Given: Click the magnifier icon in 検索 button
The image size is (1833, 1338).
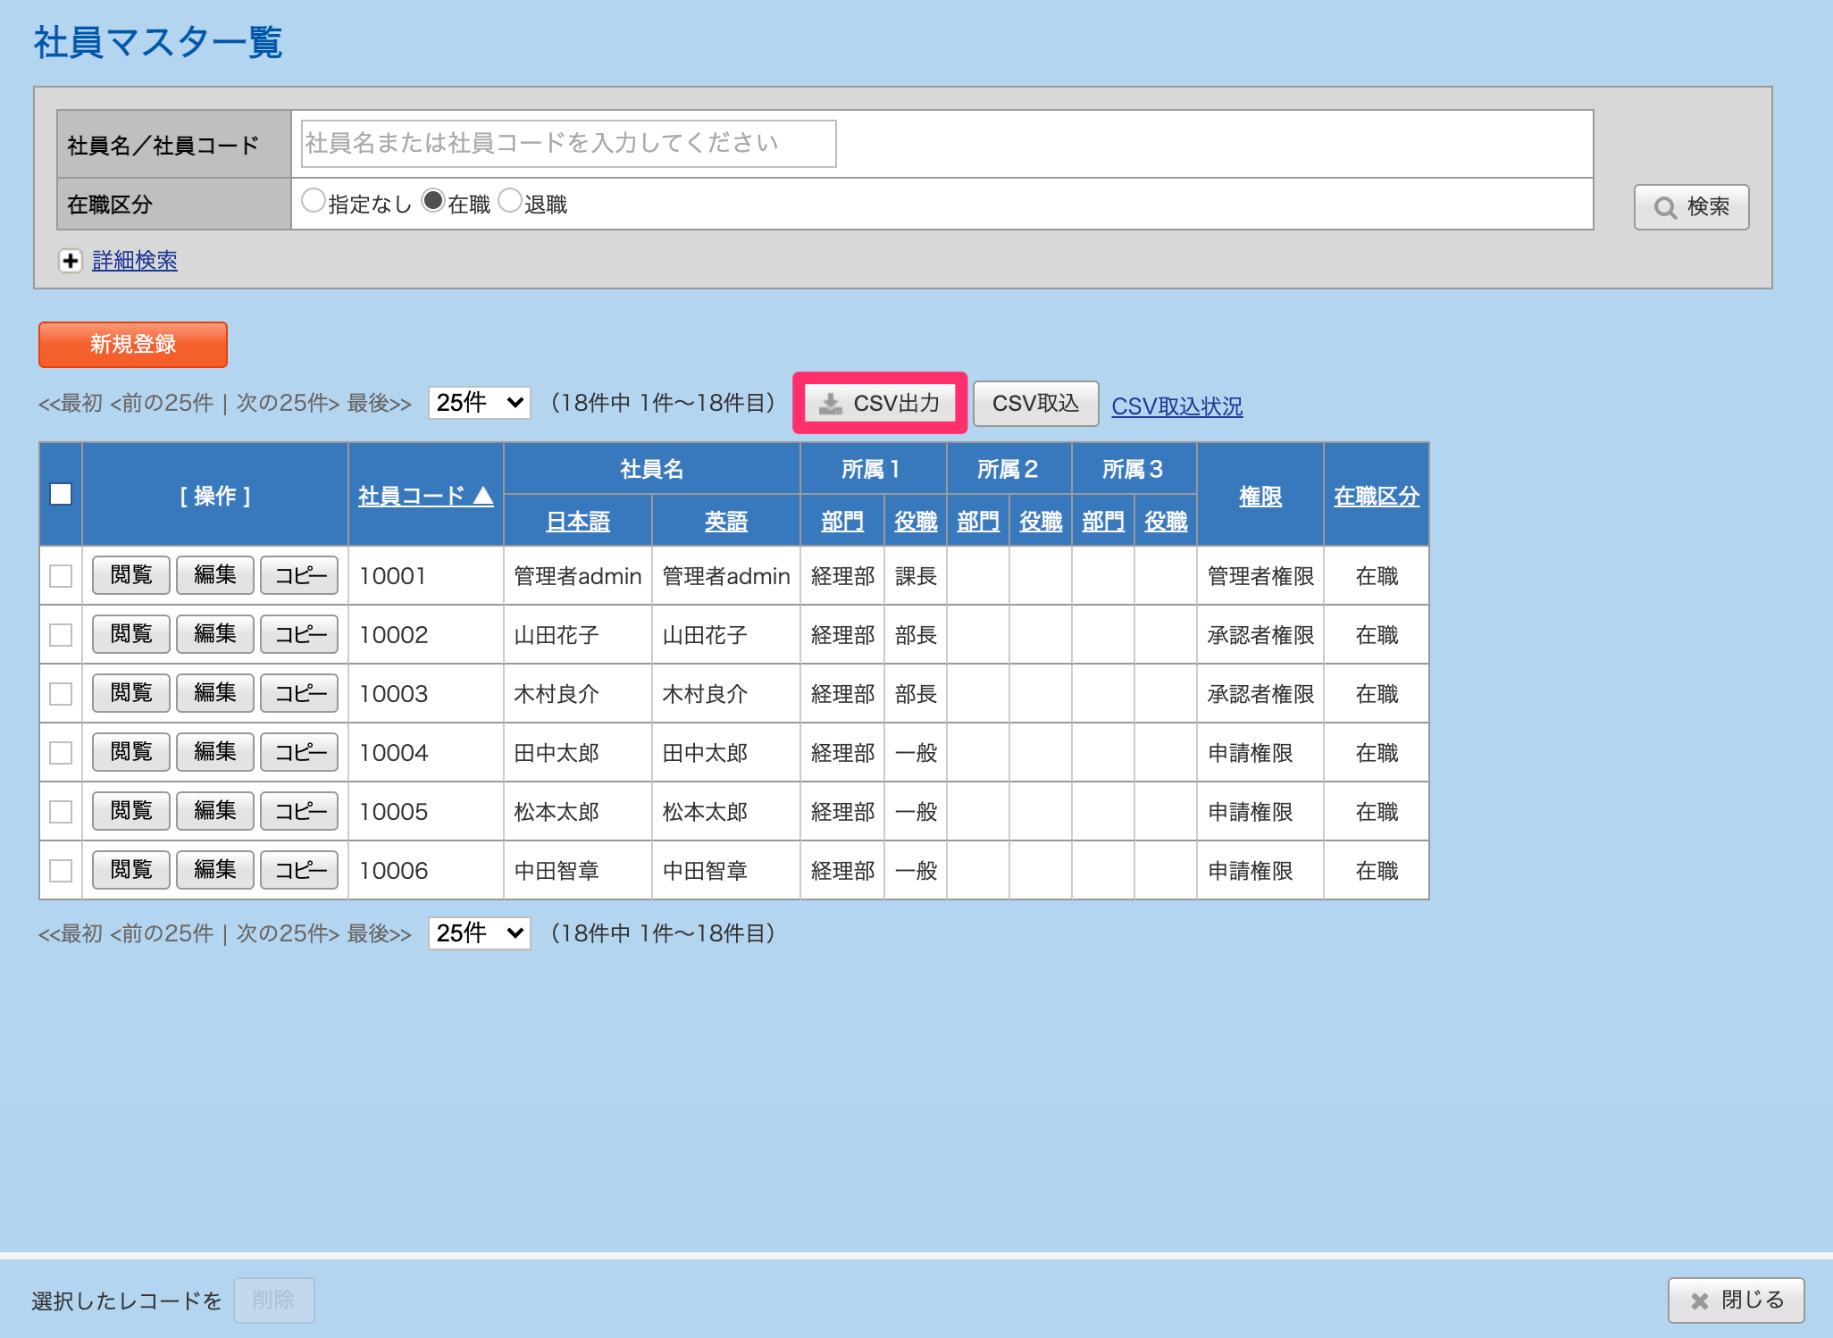Looking at the screenshot, I should [x=1665, y=207].
